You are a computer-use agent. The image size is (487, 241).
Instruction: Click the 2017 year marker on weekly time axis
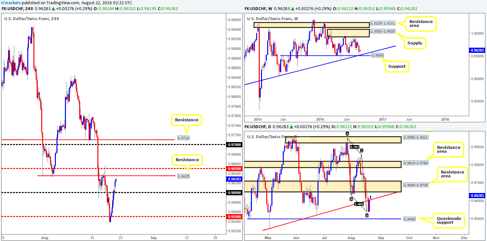[x=382, y=119]
